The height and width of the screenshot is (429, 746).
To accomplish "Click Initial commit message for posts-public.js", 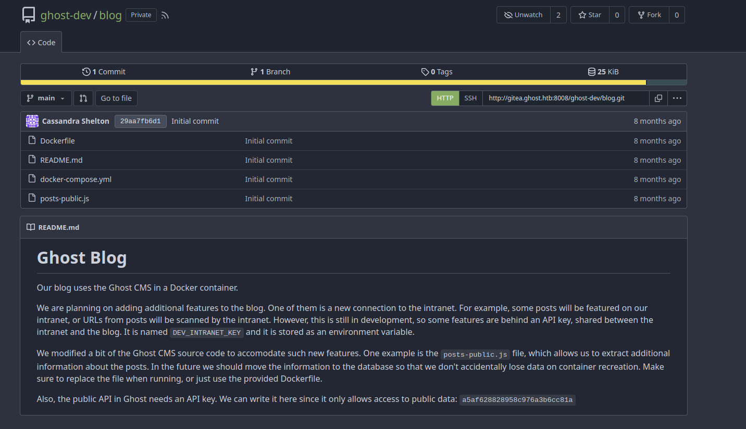I will (x=269, y=198).
